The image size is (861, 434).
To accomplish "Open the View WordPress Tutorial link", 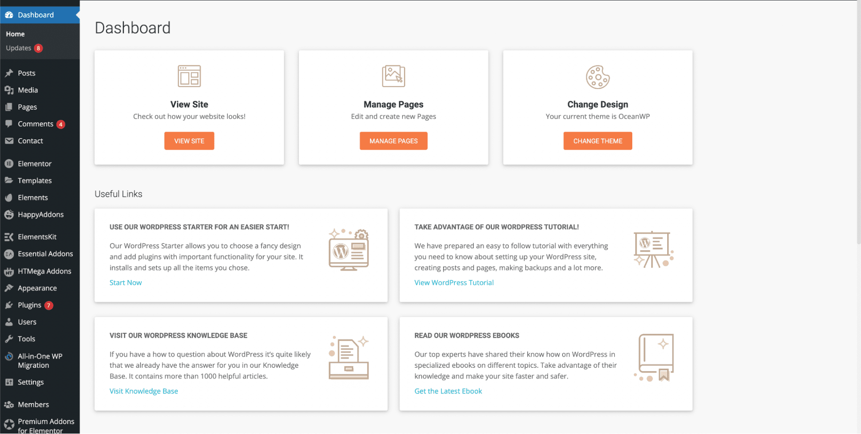I will (454, 283).
